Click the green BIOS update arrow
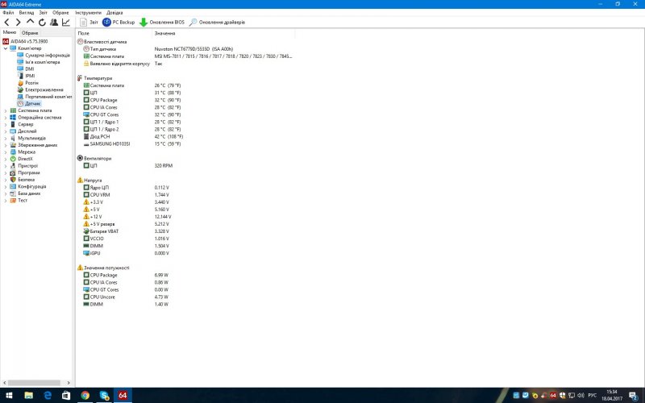 (x=144, y=22)
